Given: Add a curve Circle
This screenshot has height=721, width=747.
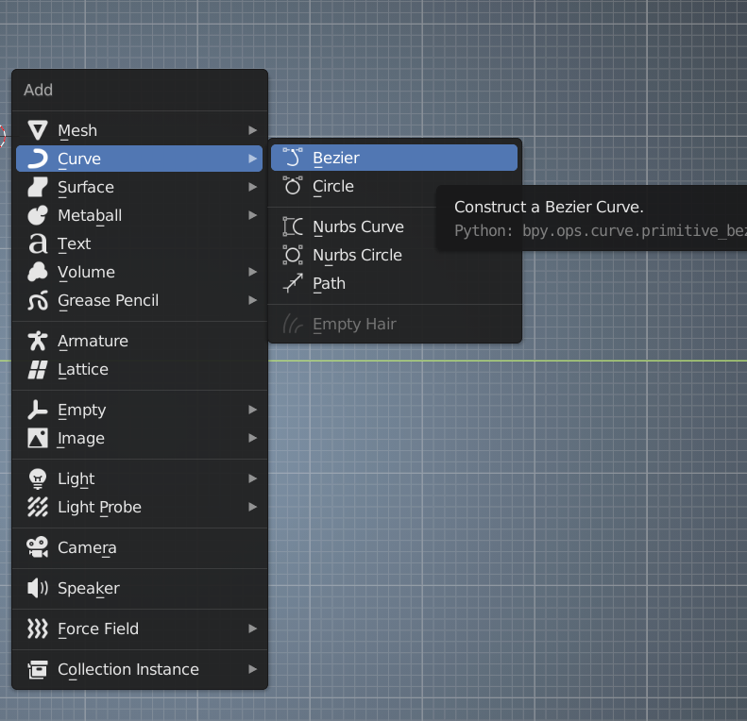Looking at the screenshot, I should [x=394, y=186].
